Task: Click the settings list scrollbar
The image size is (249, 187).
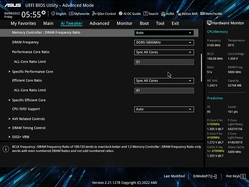Action: (x=201, y=68)
